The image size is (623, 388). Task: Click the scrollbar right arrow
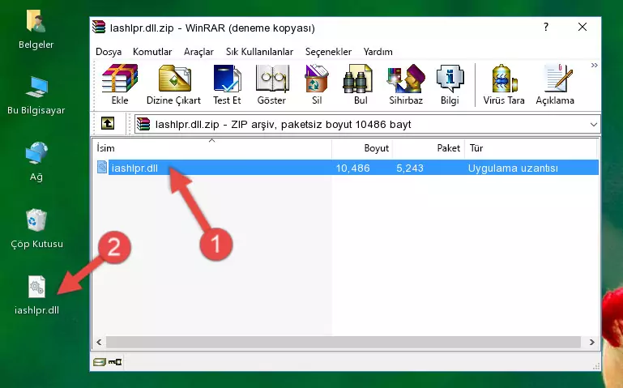591,342
